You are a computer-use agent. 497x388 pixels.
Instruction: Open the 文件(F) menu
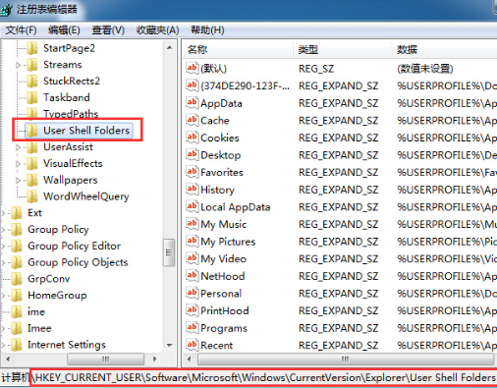(x=21, y=30)
